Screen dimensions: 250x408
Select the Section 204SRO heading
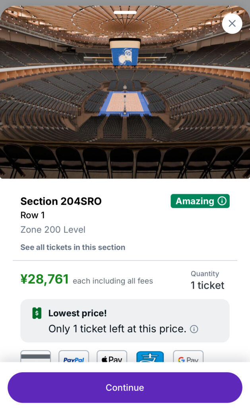(x=61, y=201)
